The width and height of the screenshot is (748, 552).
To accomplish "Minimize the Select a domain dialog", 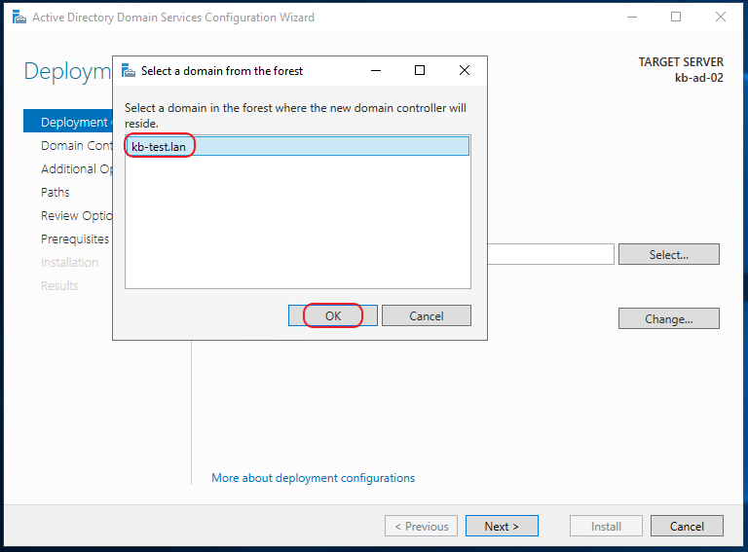I will [x=376, y=70].
